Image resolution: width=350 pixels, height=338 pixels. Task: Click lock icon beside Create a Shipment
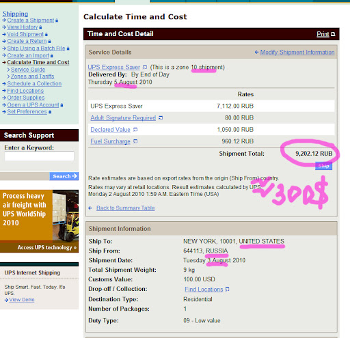pos(57,20)
